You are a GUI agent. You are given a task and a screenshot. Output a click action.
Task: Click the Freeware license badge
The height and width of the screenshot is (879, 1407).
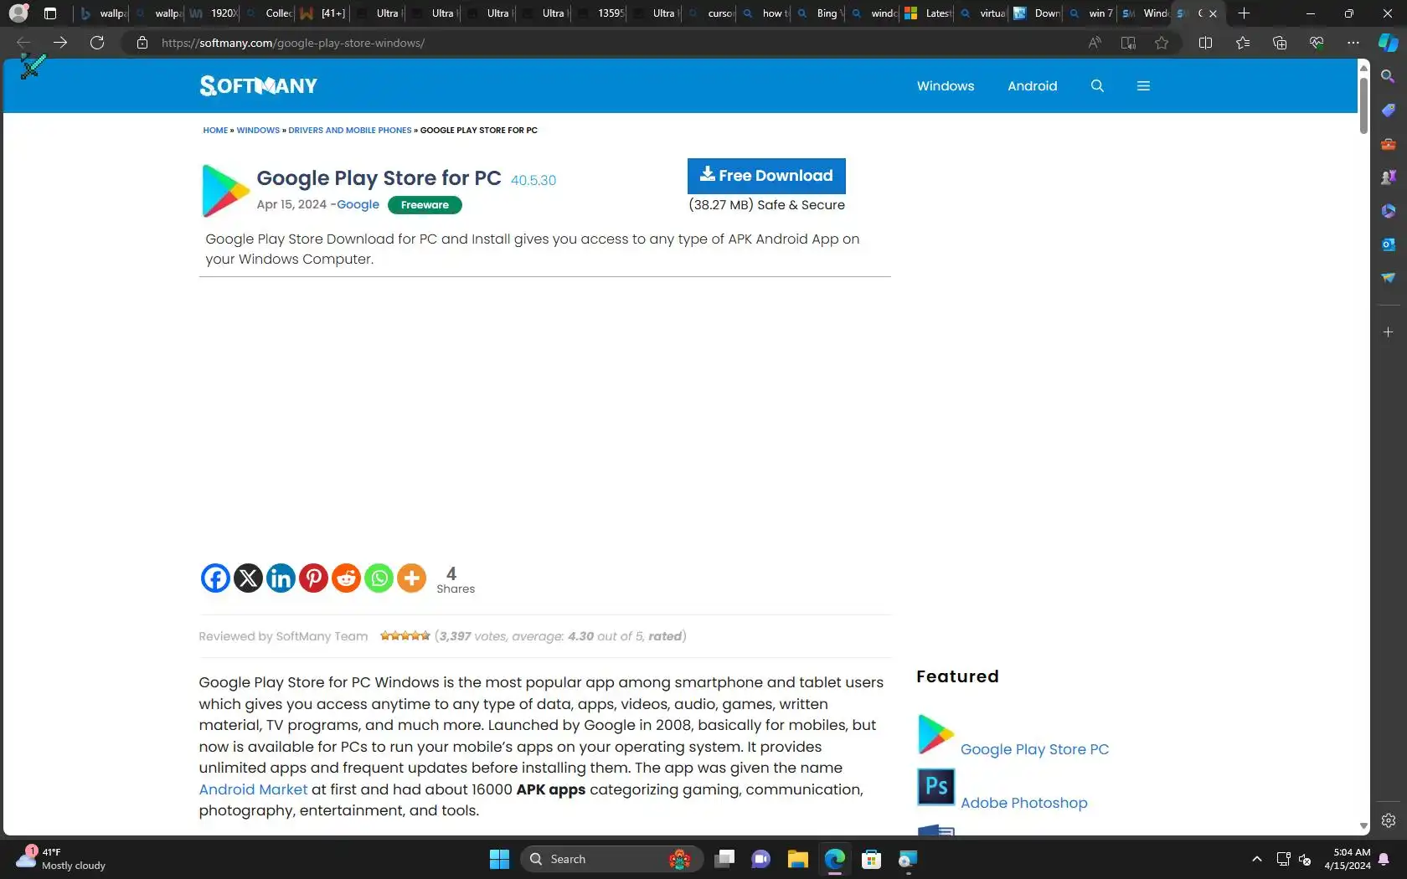[425, 205]
